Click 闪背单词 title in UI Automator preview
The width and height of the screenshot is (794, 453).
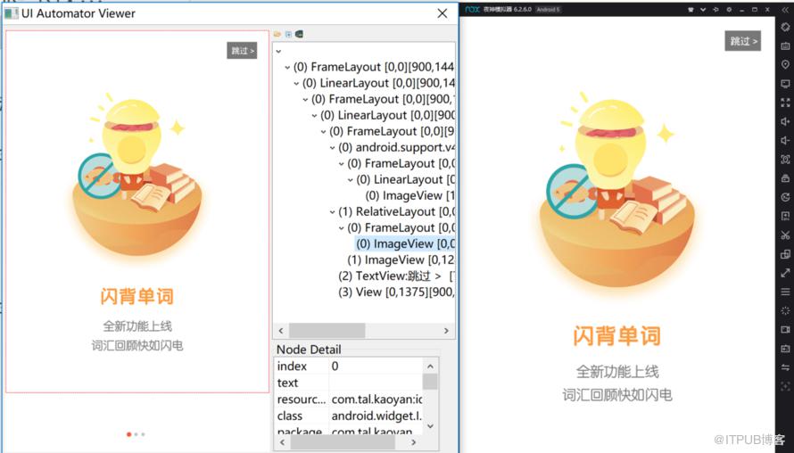136,297
